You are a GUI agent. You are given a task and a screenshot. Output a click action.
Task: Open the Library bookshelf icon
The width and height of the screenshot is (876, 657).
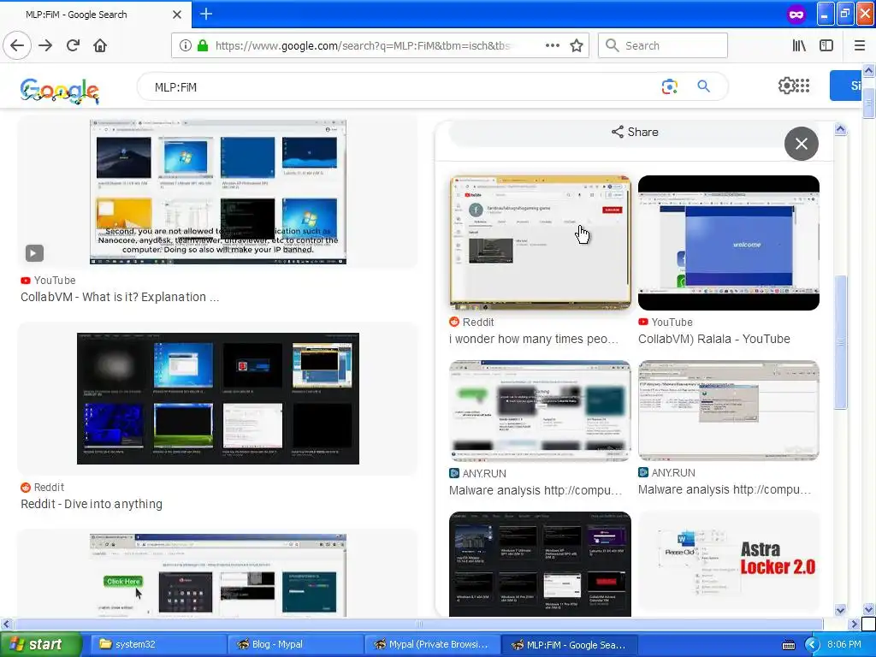pos(799,45)
